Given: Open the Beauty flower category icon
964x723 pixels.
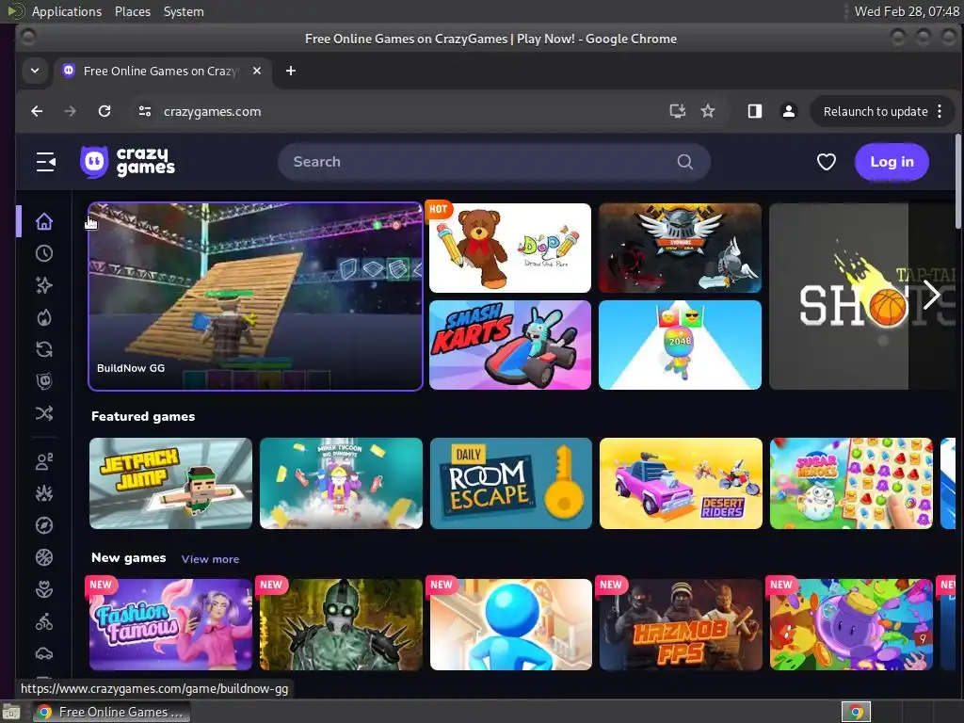Looking at the screenshot, I should (43, 589).
